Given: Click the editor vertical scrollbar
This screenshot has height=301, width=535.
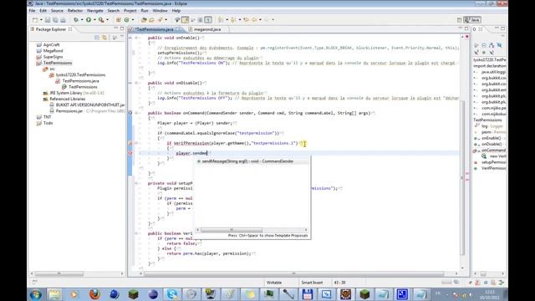Looking at the screenshot, I should pyautogui.click(x=462, y=177).
